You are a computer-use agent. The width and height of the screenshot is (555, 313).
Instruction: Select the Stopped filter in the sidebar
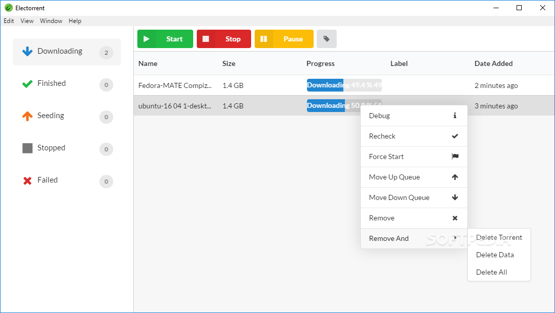click(x=67, y=148)
